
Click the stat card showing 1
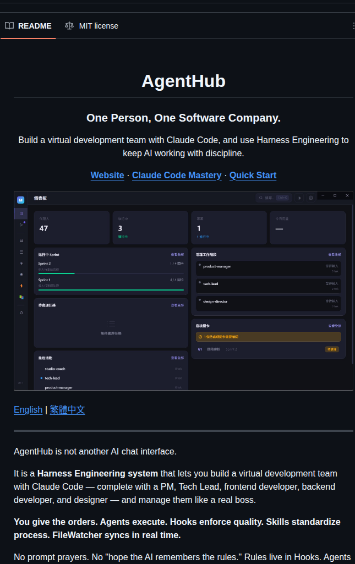click(x=229, y=228)
